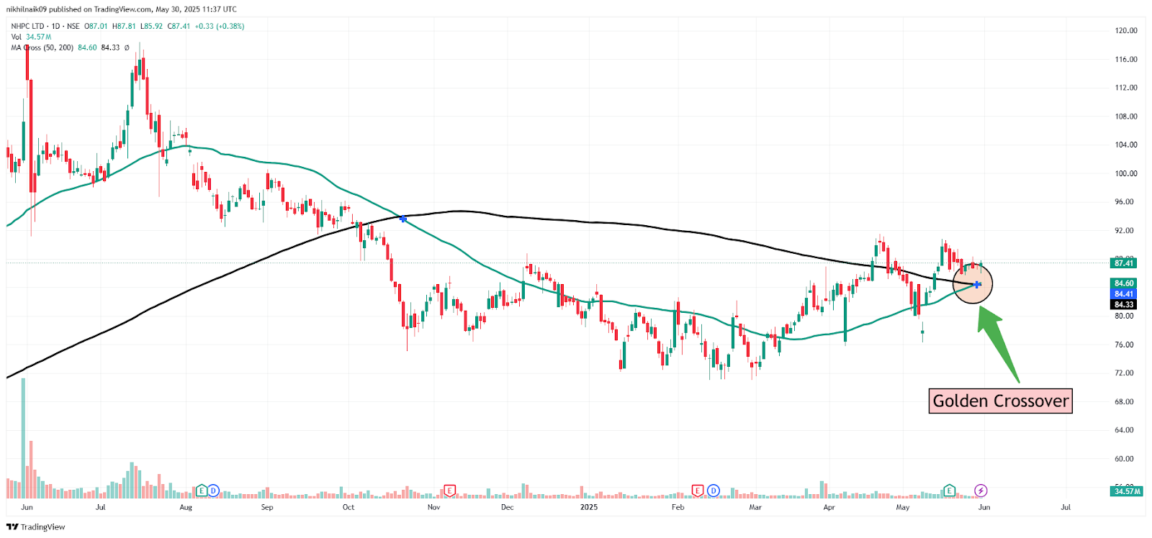The width and height of the screenshot is (1152, 538).
Task: Click the 120.00 price axis label
Action: (1126, 31)
